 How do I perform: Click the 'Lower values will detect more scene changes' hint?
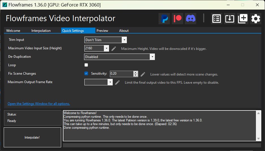tap(184, 74)
